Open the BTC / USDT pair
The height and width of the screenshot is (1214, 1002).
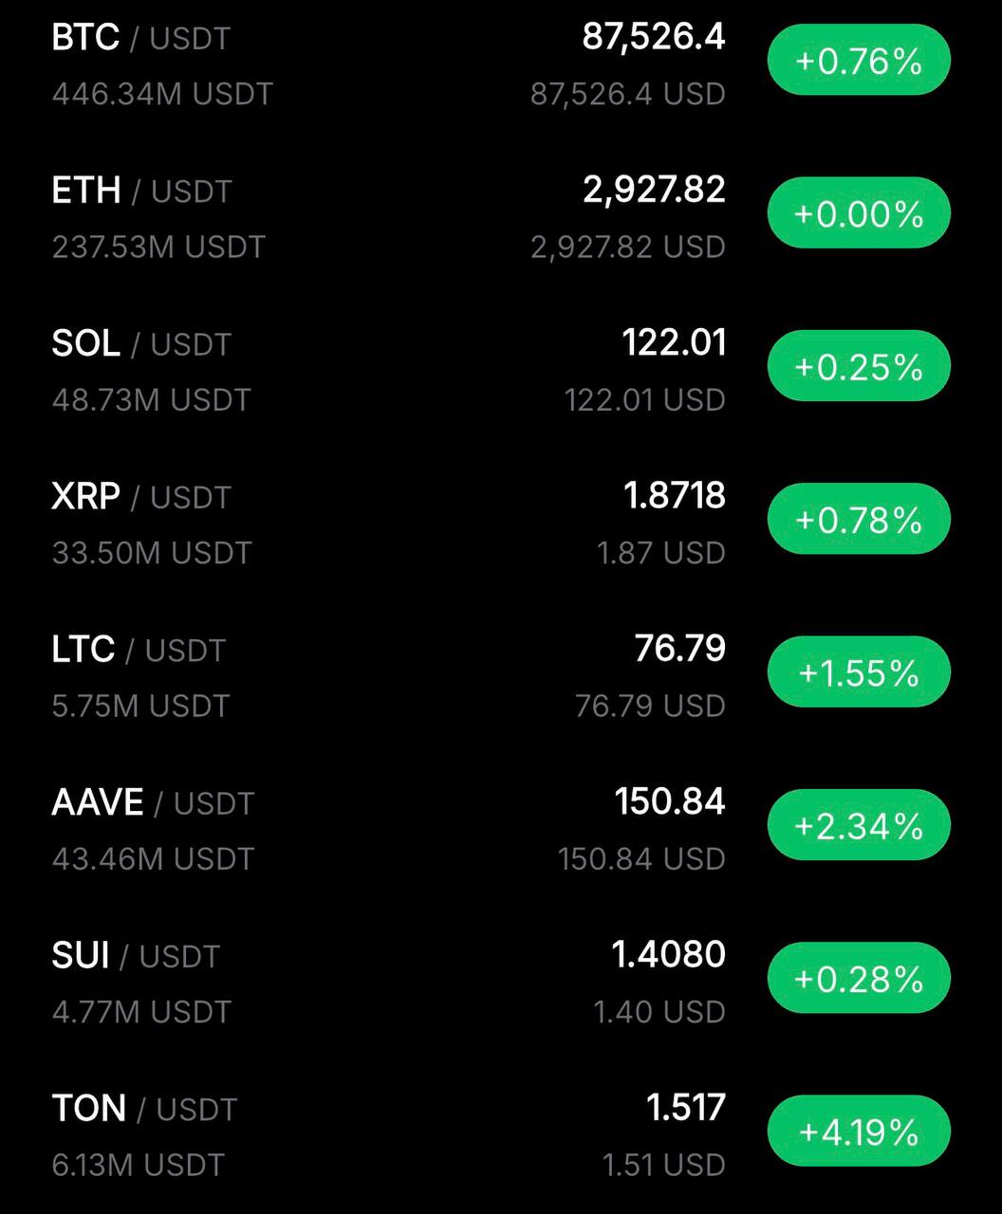click(140, 38)
